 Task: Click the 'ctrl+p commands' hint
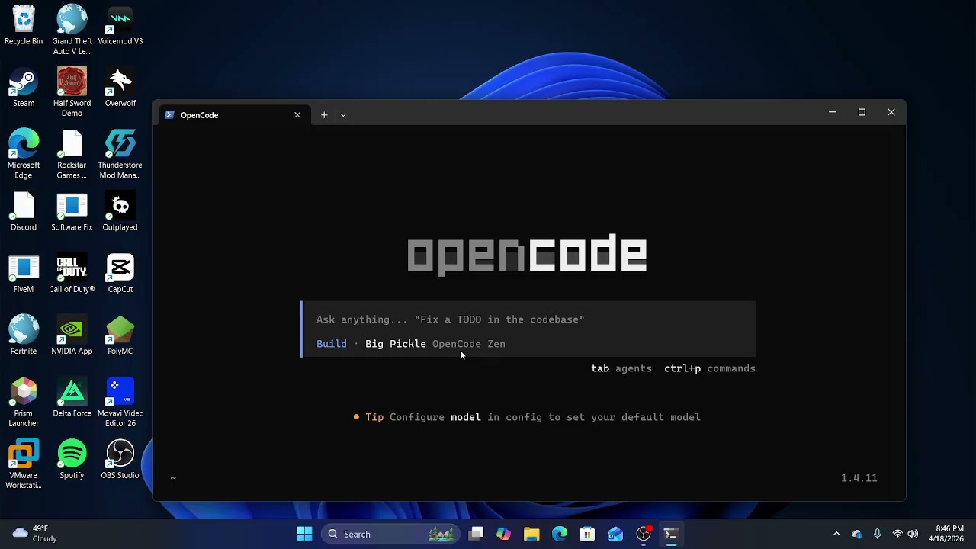(x=710, y=368)
